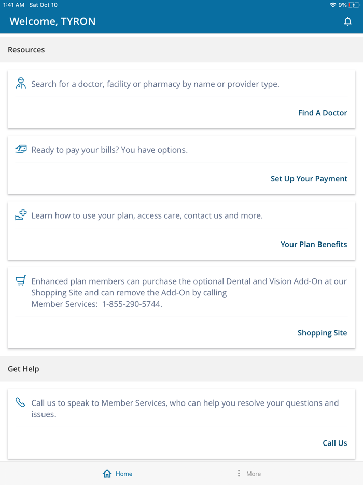Click the Call Us link
363x485 pixels.
pos(334,443)
